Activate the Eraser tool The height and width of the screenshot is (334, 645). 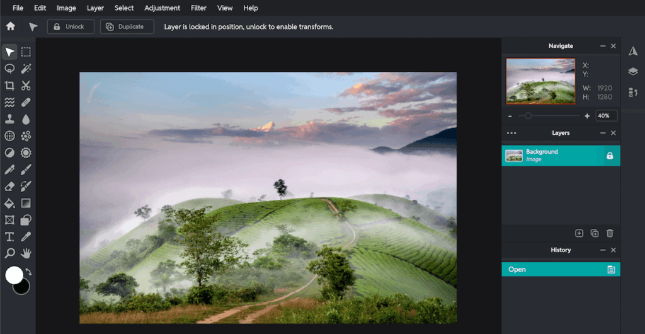pyautogui.click(x=9, y=186)
